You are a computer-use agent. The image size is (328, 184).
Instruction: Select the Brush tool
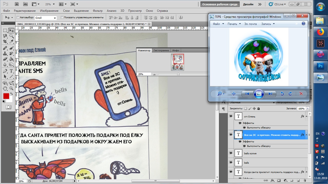click(x=11, y=48)
